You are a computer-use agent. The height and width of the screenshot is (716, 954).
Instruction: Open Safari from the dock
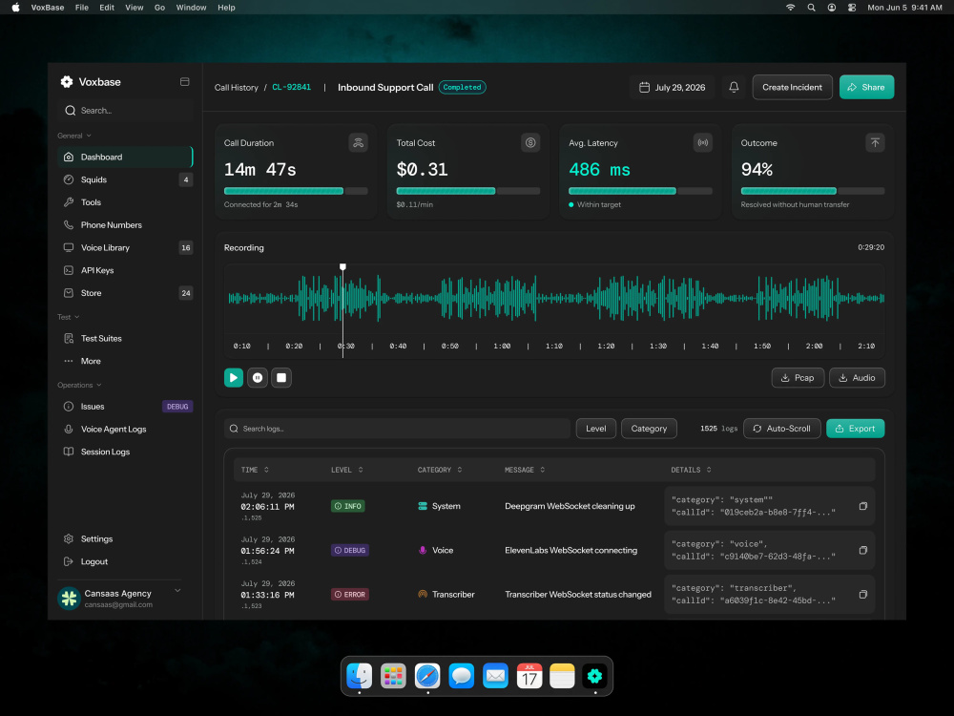coord(427,676)
